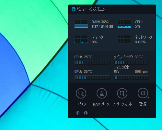Click the ネットワーク "0.02%" value

(x=140, y=42)
